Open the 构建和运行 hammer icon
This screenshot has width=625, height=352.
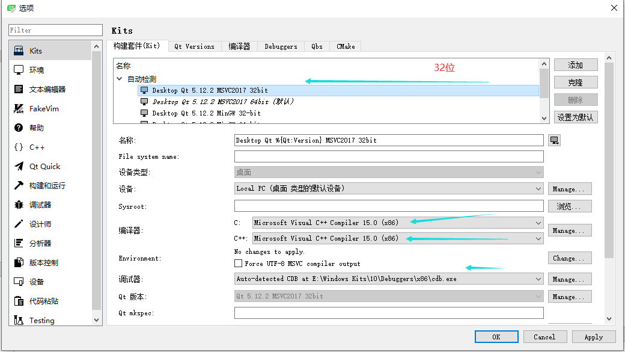19,185
